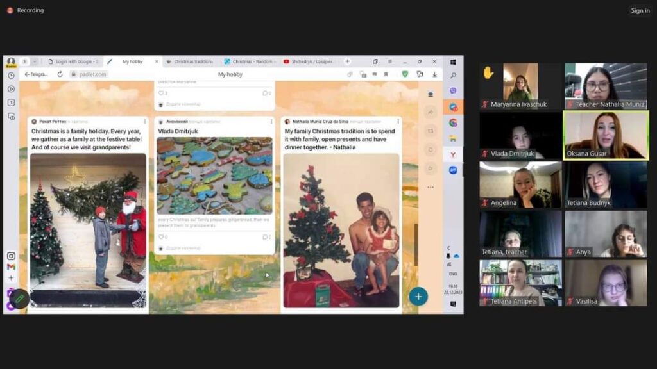Click the Sign in button
The image size is (657, 369).
(x=640, y=10)
